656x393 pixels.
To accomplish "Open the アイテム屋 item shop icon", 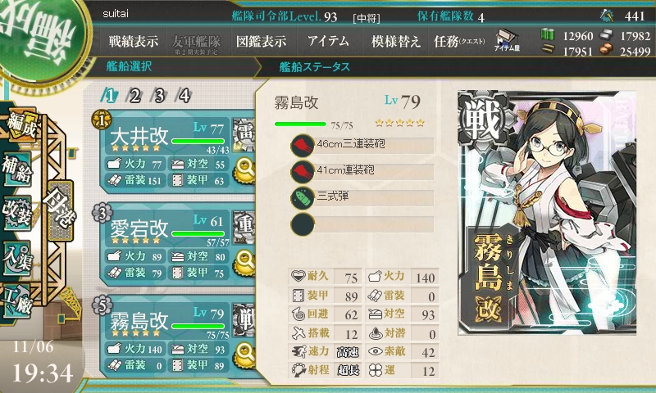I will (x=507, y=40).
